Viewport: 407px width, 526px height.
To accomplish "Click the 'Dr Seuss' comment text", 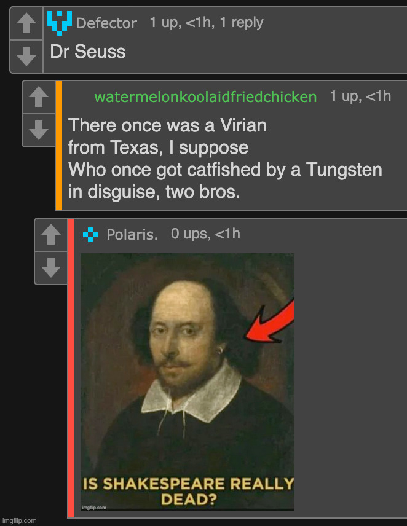I will 88,52.
